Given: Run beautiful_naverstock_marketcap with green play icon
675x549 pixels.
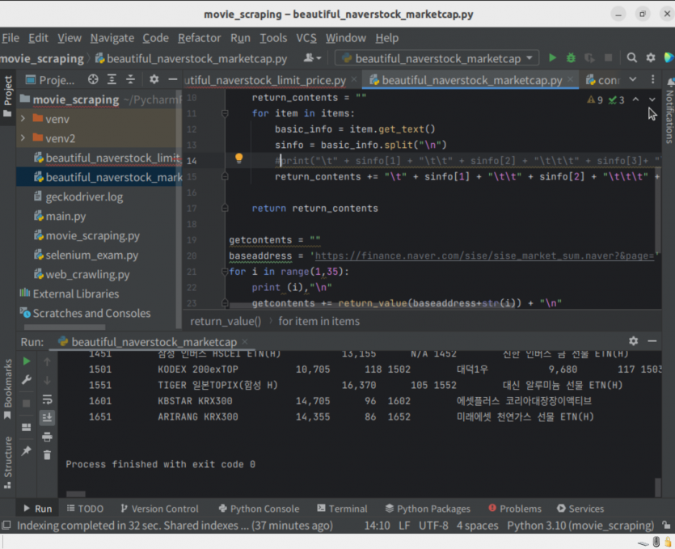Looking at the screenshot, I should [x=552, y=57].
